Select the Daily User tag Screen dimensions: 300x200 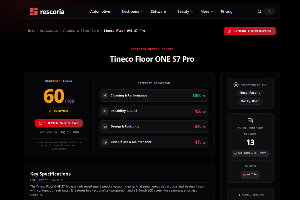pyautogui.click(x=250, y=101)
